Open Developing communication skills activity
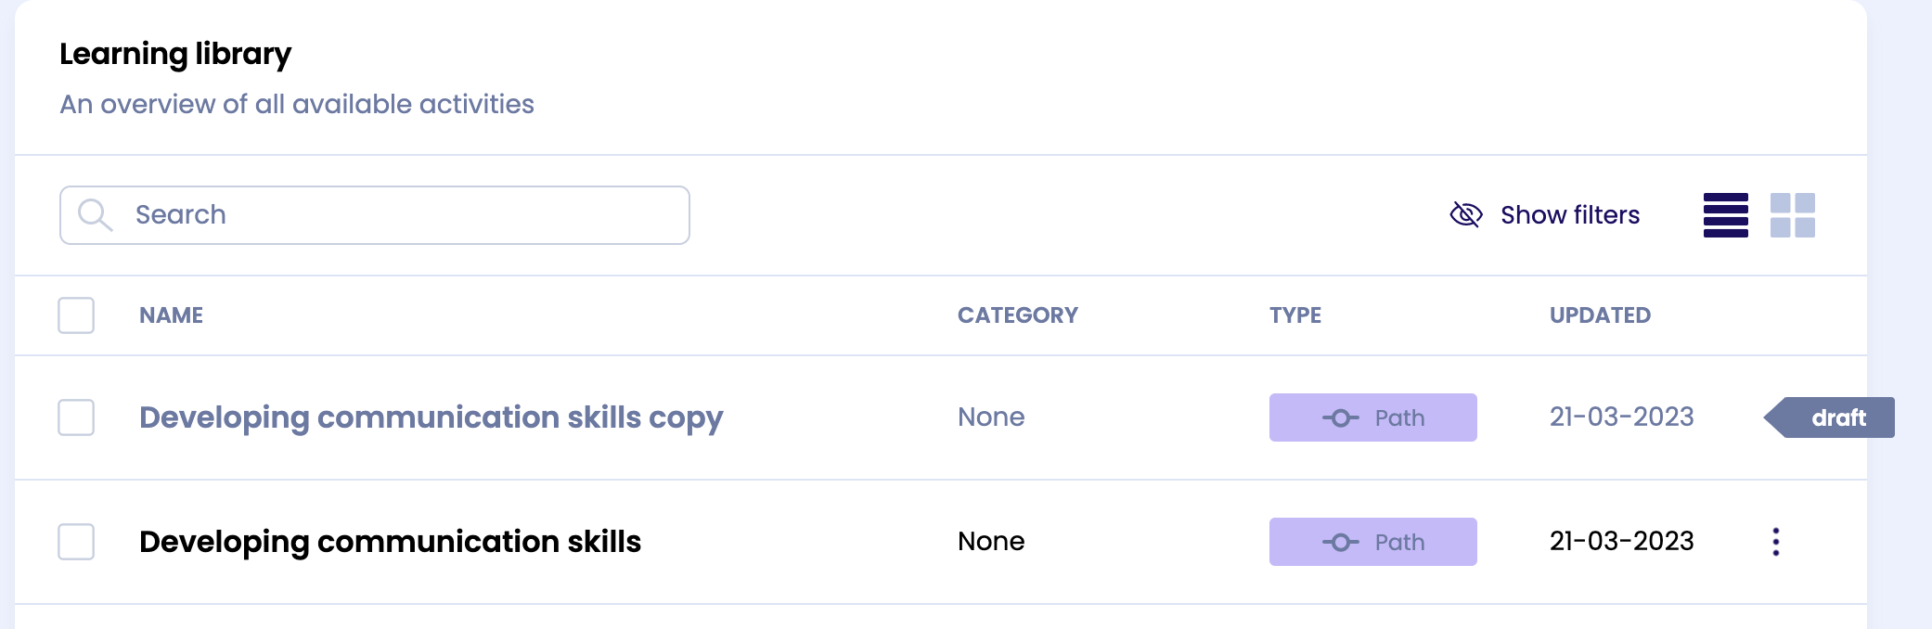 pyautogui.click(x=390, y=542)
